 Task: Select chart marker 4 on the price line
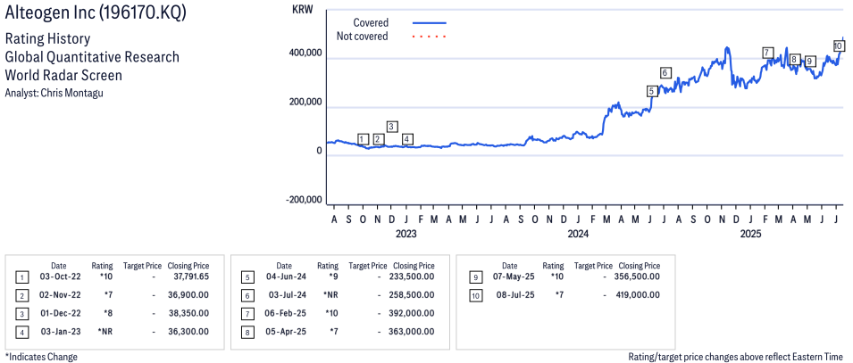click(x=407, y=139)
